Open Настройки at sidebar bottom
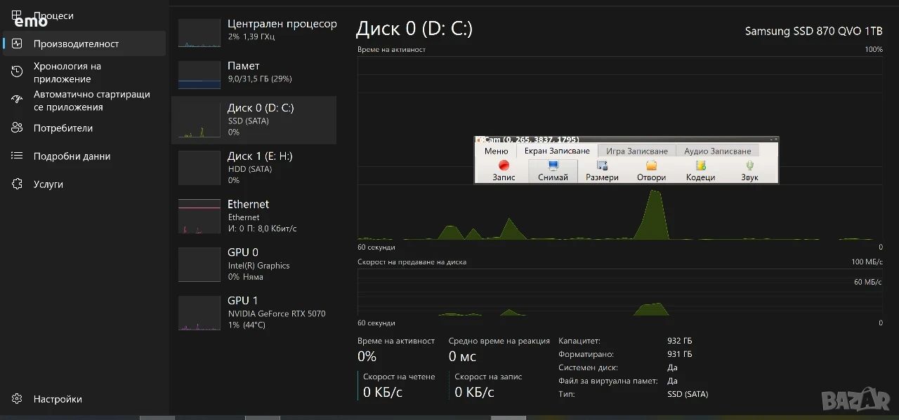The image size is (899, 420). click(x=84, y=399)
